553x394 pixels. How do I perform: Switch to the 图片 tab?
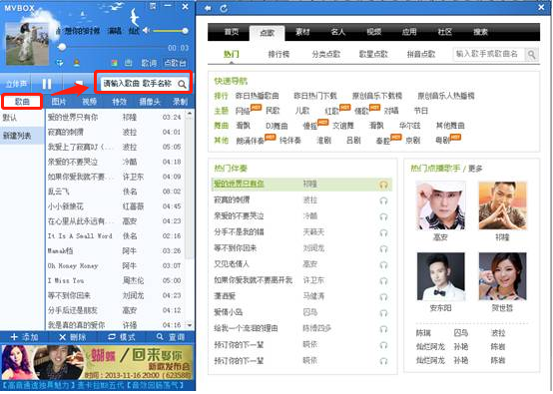click(59, 102)
